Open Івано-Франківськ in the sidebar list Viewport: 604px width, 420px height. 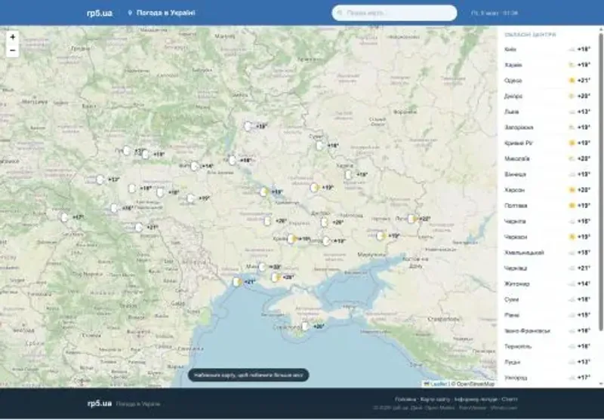(547, 331)
